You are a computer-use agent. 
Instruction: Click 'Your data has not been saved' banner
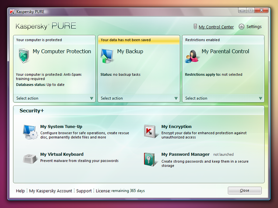pyautogui.click(x=139, y=40)
